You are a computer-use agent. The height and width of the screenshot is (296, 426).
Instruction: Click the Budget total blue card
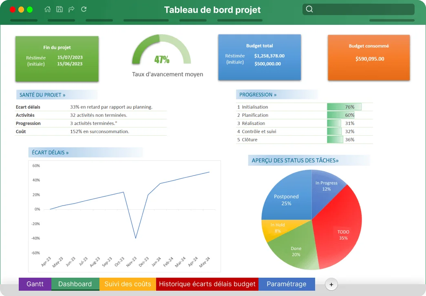[x=259, y=57]
